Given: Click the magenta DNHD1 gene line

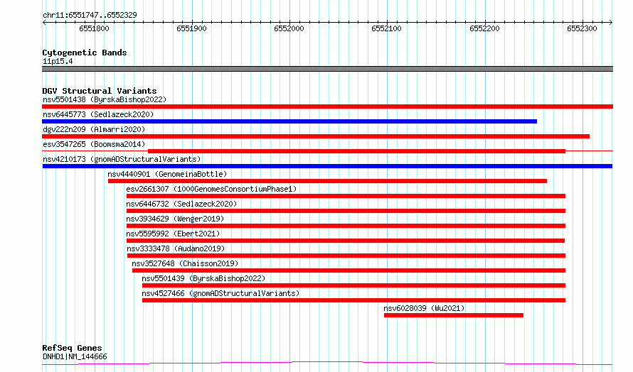Looking at the screenshot, I should click(x=327, y=363).
